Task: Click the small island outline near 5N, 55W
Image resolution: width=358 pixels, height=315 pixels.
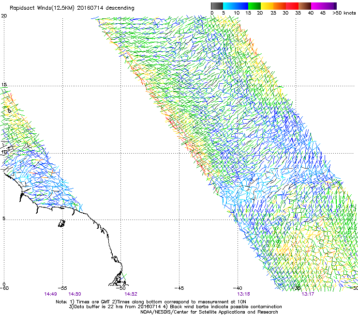Action: tap(61, 223)
